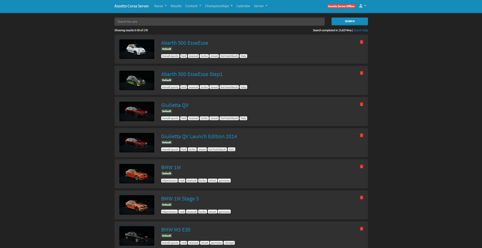The height and width of the screenshot is (248, 482).
Task: Click '#small sports' tag on Abarth 500 EsseEsse
Action: [x=170, y=56]
